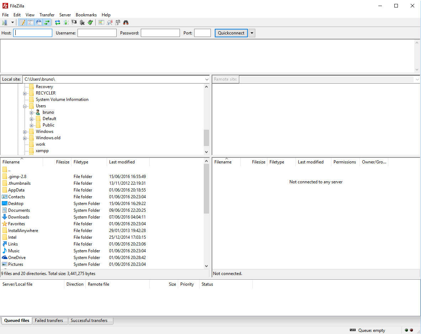This screenshot has height=334, width=421.
Task: Click the disconnect from server icon
Action: (x=82, y=22)
